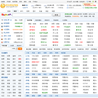Screen dimensions: 98x98
Task: Click the first weather cloud icon
Action: [x=32, y=5]
